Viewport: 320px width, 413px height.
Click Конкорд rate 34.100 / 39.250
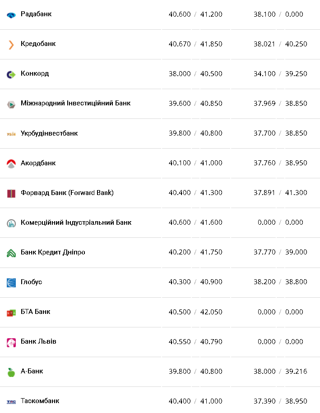point(280,73)
